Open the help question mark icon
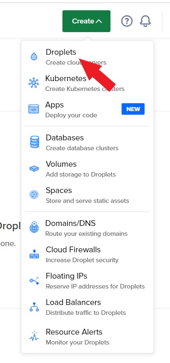Screen dimensions: 170x363 [127, 21]
